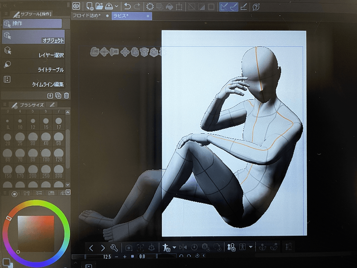Open 3D object settings with the wrench icon
Image resolution: width=357 pixels, height=268 pixels.
click(x=114, y=248)
